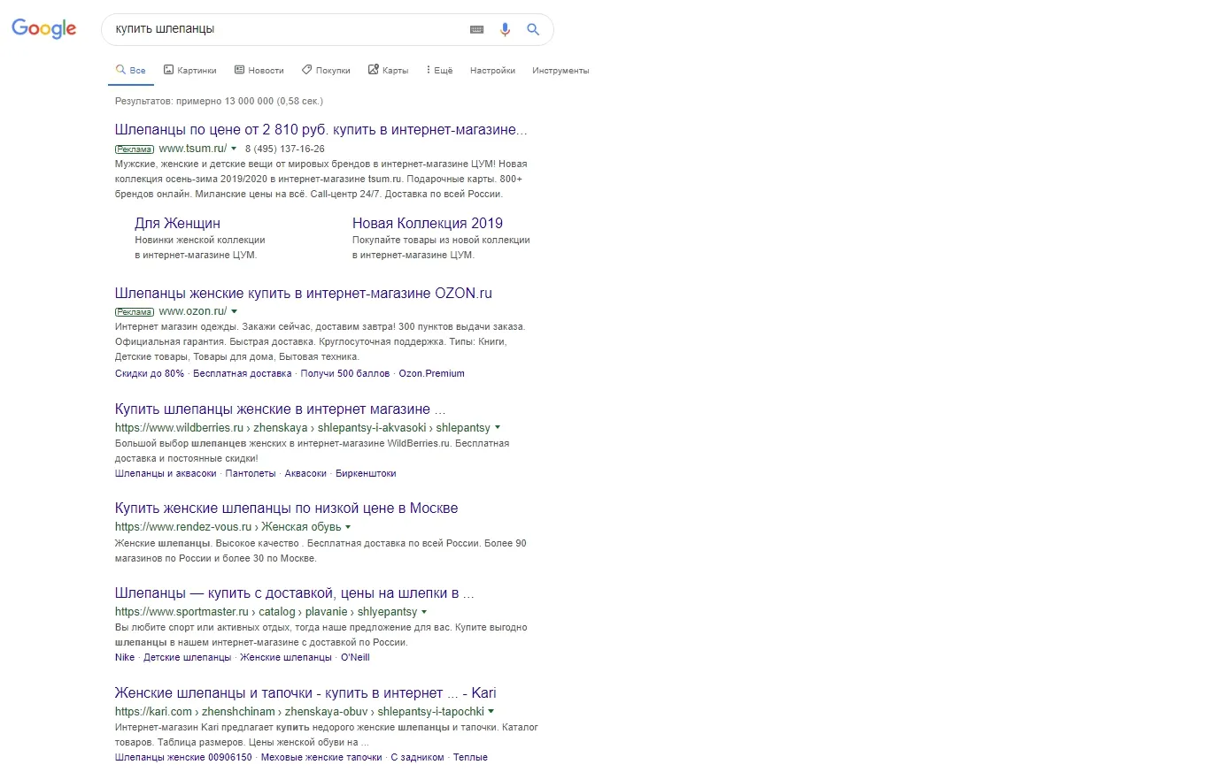Screen dimensions: 1213x780
Task: Open Настройки menu
Action: coord(492,70)
